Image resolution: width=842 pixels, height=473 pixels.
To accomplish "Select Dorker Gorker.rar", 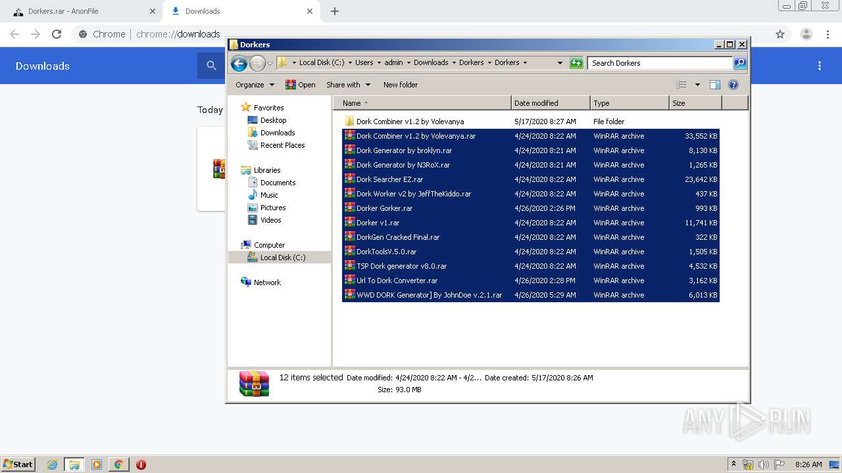I will (531, 208).
